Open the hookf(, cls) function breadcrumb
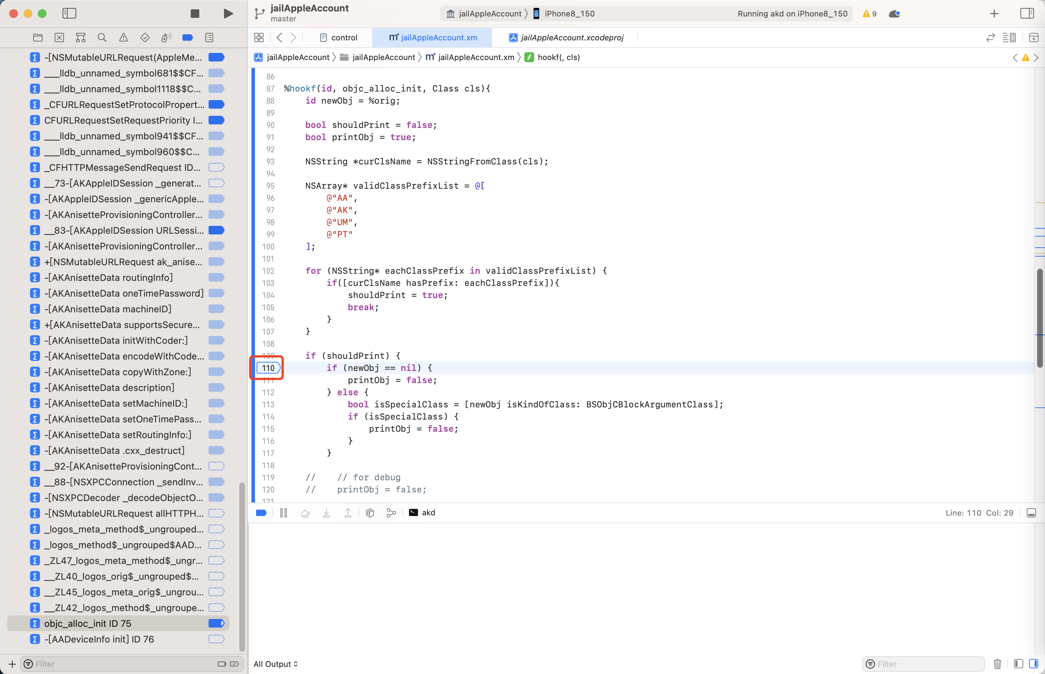The image size is (1045, 674). (552, 57)
